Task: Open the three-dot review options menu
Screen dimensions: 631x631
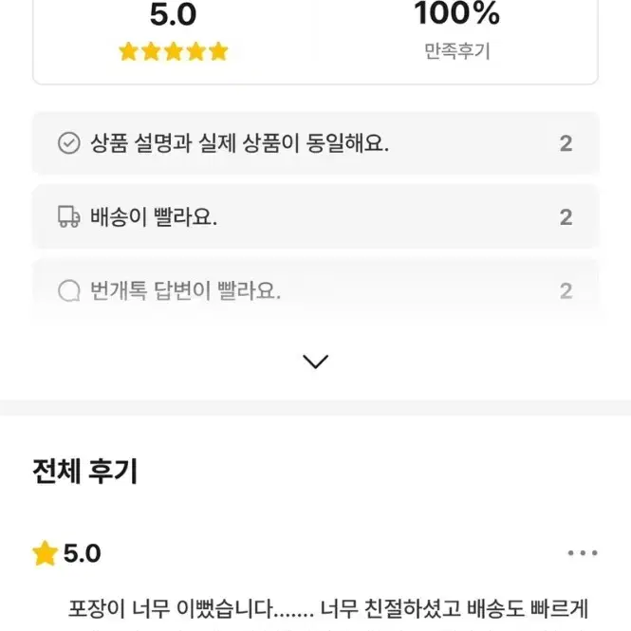Action: tap(583, 553)
